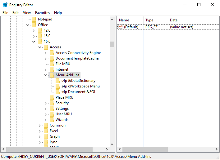This screenshot has height=160, width=220.
Task: Click the Security key folder icon
Action: (52, 103)
